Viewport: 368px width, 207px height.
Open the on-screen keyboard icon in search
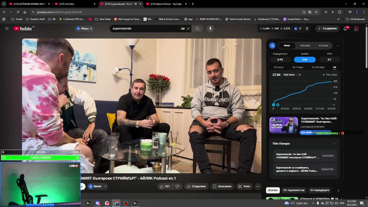point(183,29)
